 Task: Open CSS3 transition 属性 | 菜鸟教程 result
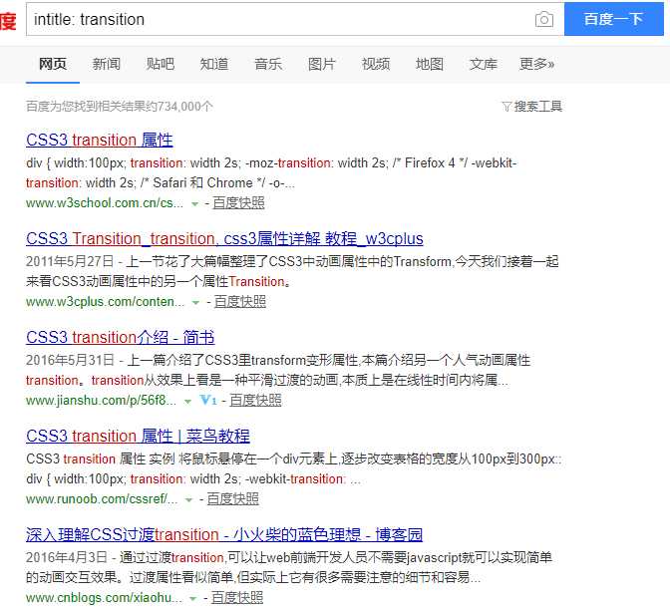(138, 436)
